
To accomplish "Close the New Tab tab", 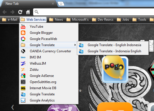I will tap(53, 4).
